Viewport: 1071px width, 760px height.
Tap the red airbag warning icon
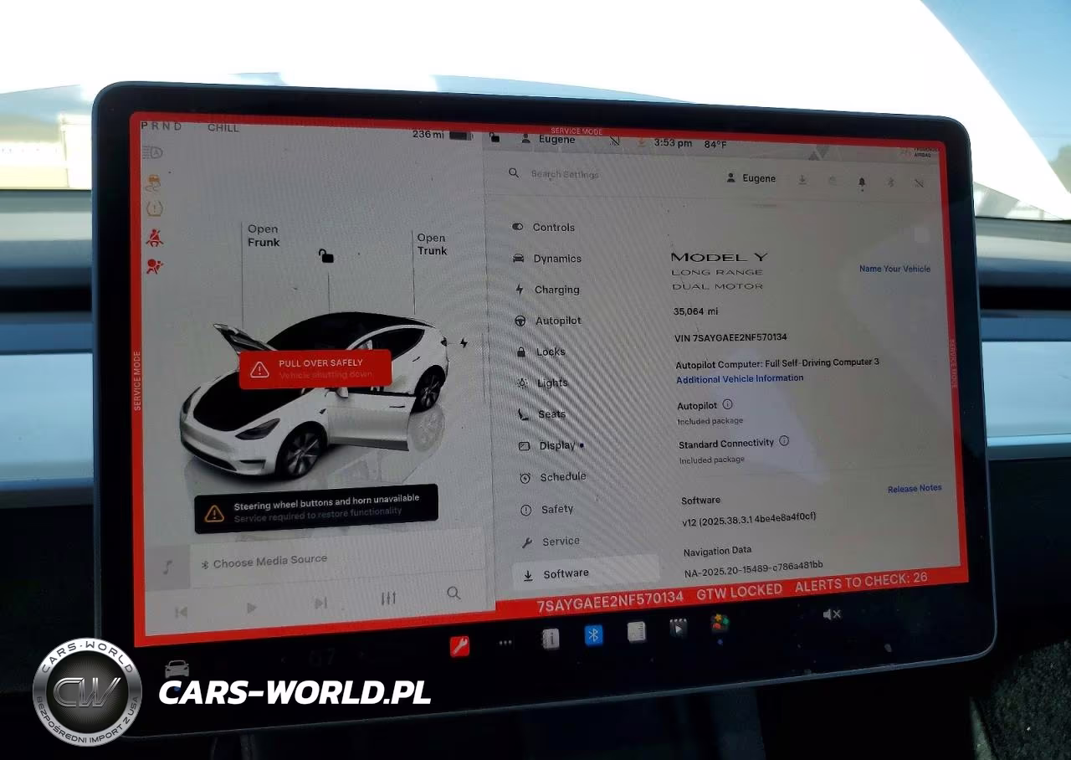155,267
